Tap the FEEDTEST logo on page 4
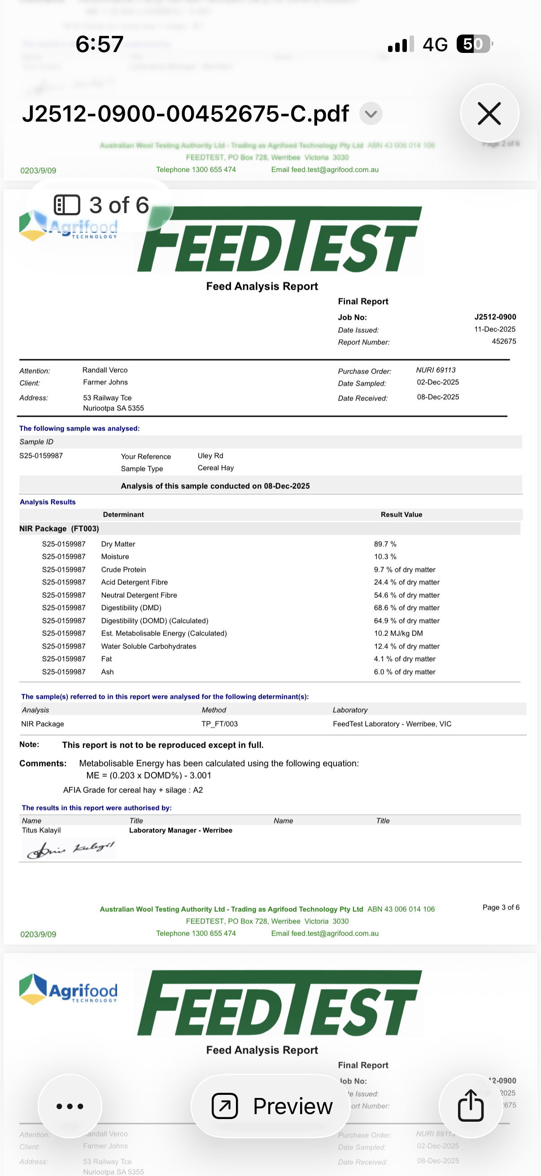 click(279, 1003)
